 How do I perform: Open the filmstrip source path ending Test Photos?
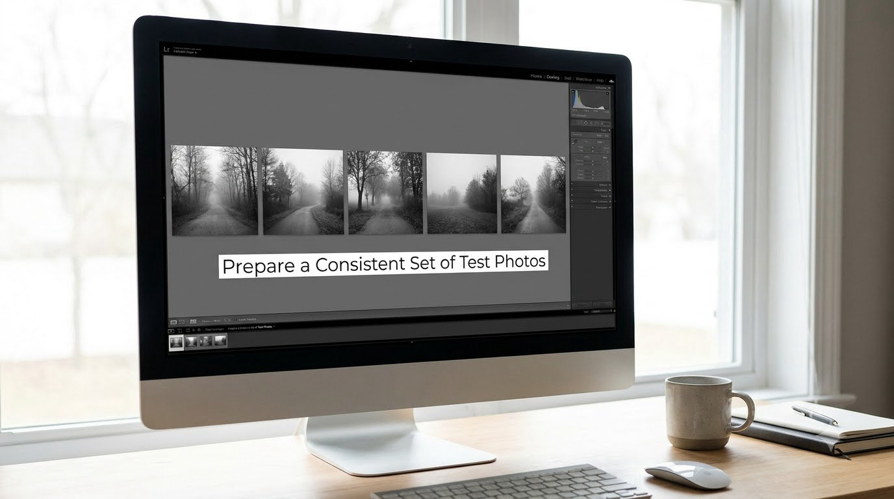coord(250,327)
